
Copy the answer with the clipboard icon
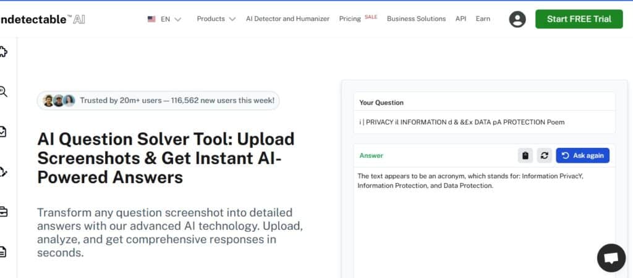(525, 155)
